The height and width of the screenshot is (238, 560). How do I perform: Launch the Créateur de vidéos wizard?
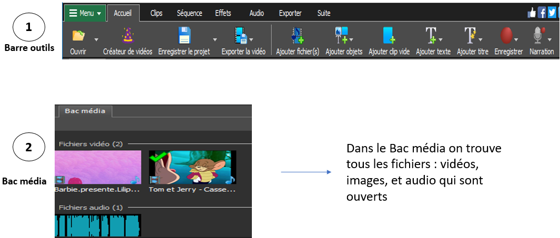coord(127,36)
